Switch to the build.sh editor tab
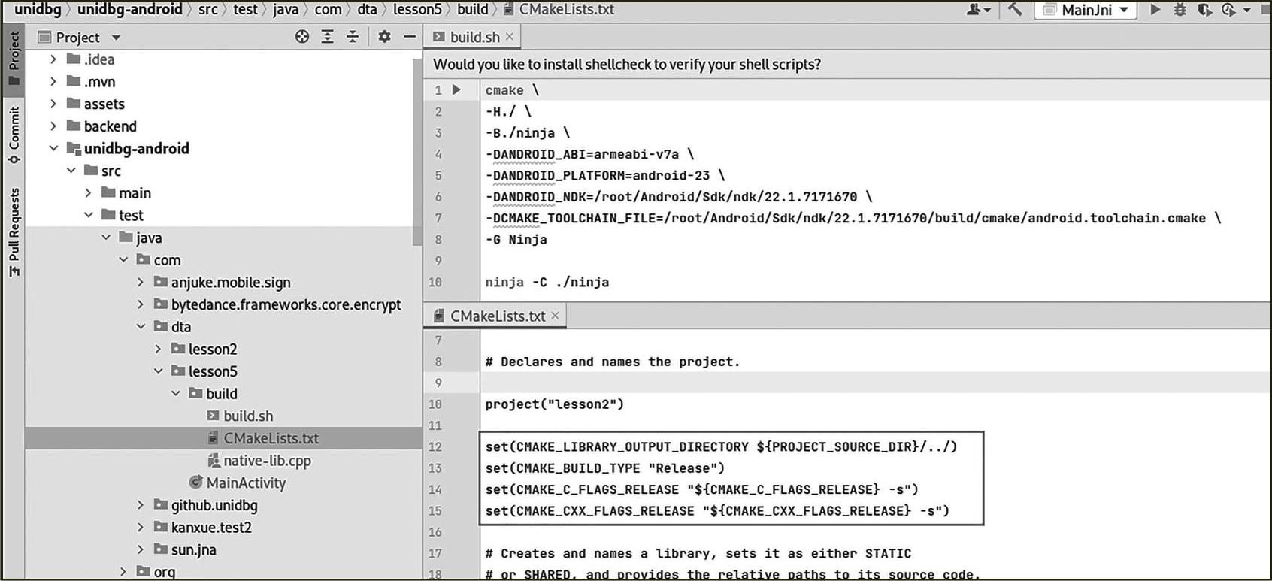The image size is (1272, 581). [474, 37]
